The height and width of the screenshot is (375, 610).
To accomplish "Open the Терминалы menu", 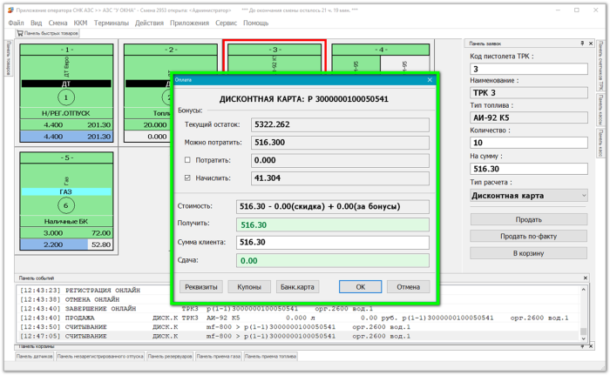I will (x=112, y=23).
